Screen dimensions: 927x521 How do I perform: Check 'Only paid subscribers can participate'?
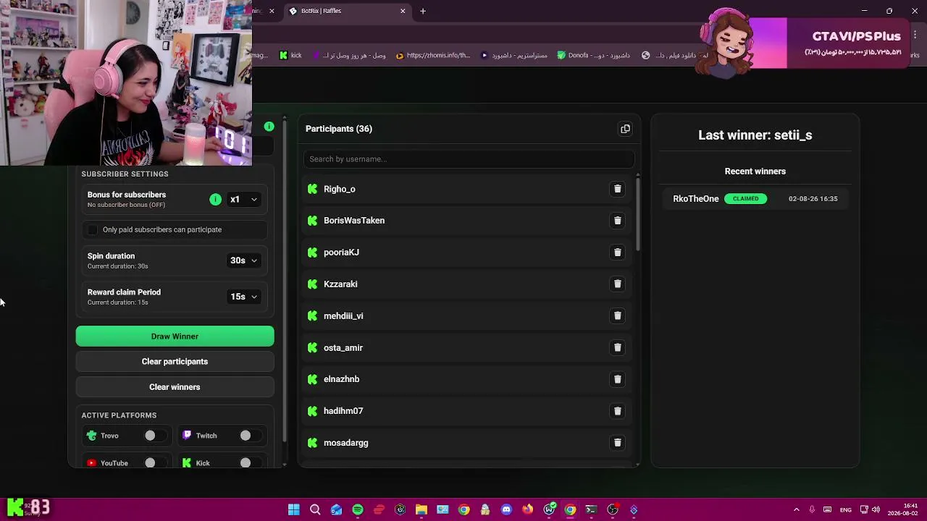(x=93, y=230)
